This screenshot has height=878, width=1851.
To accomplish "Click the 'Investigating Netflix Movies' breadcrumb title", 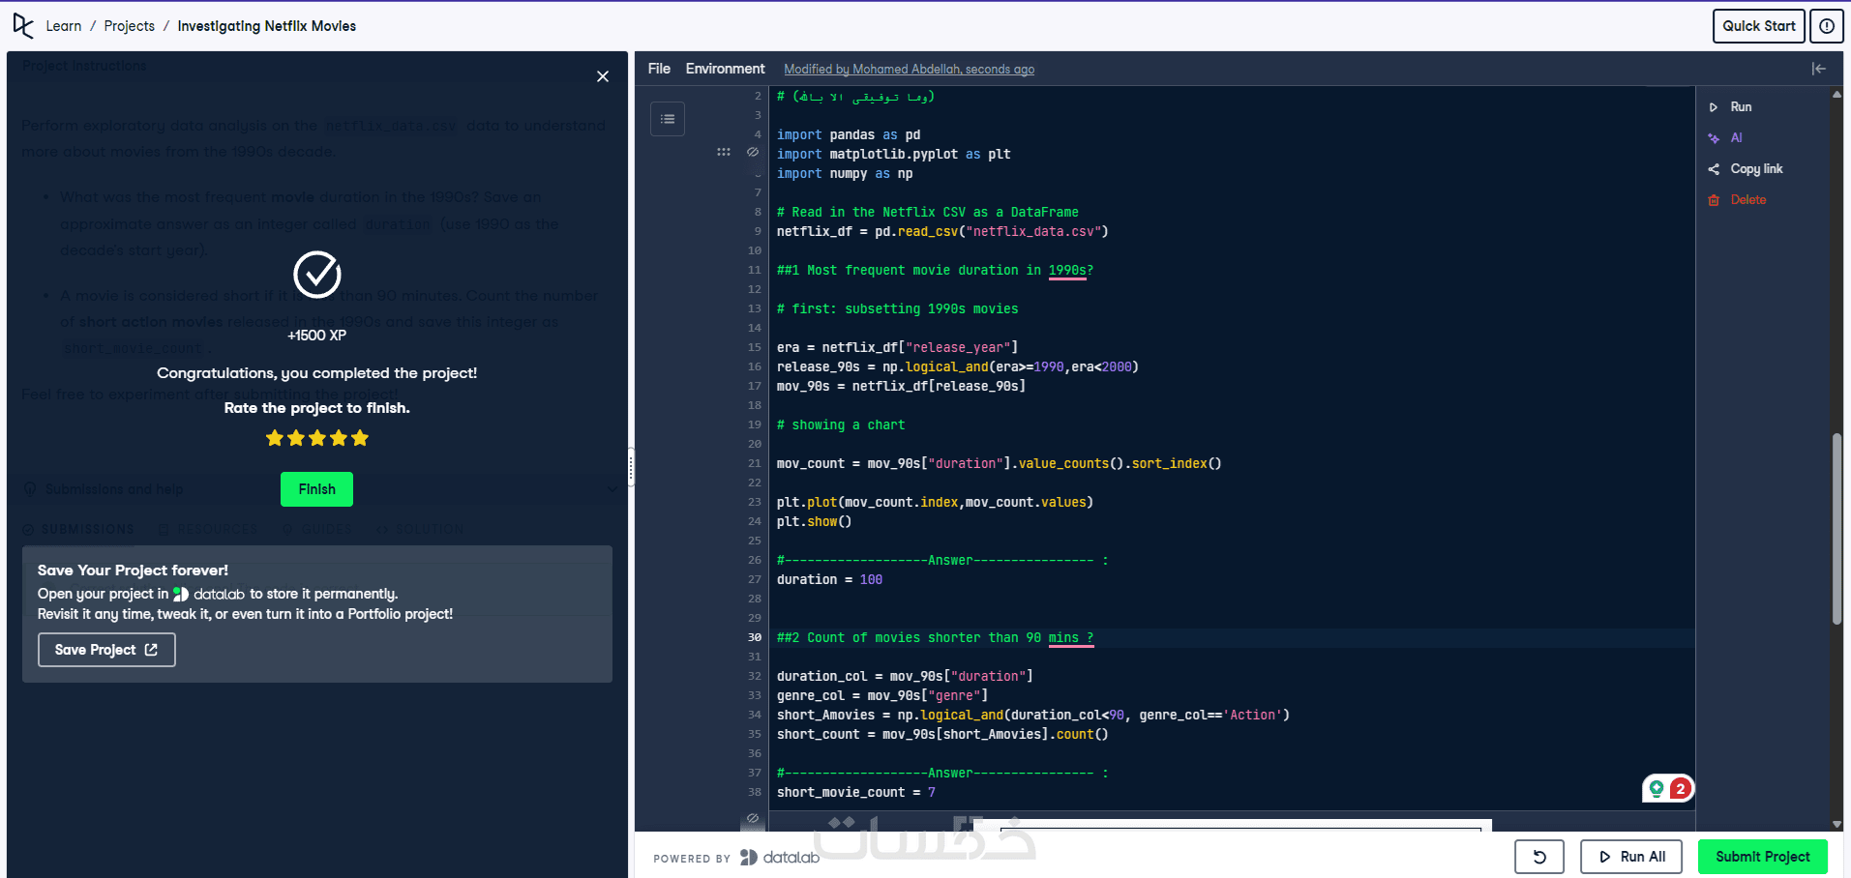I will [x=267, y=26].
